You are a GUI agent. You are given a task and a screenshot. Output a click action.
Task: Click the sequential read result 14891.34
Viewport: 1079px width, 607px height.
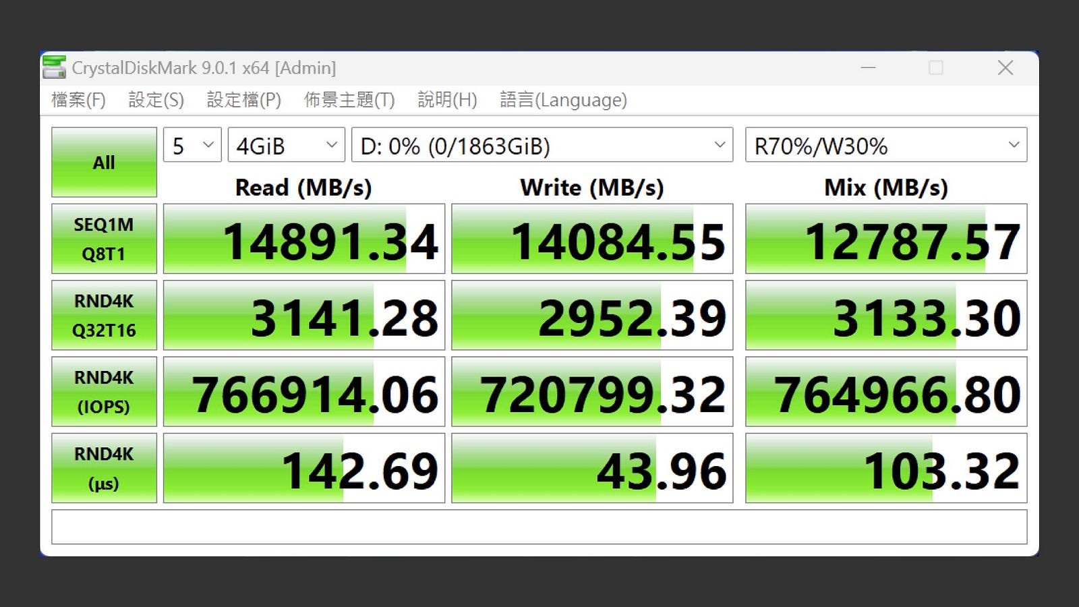[x=304, y=239]
